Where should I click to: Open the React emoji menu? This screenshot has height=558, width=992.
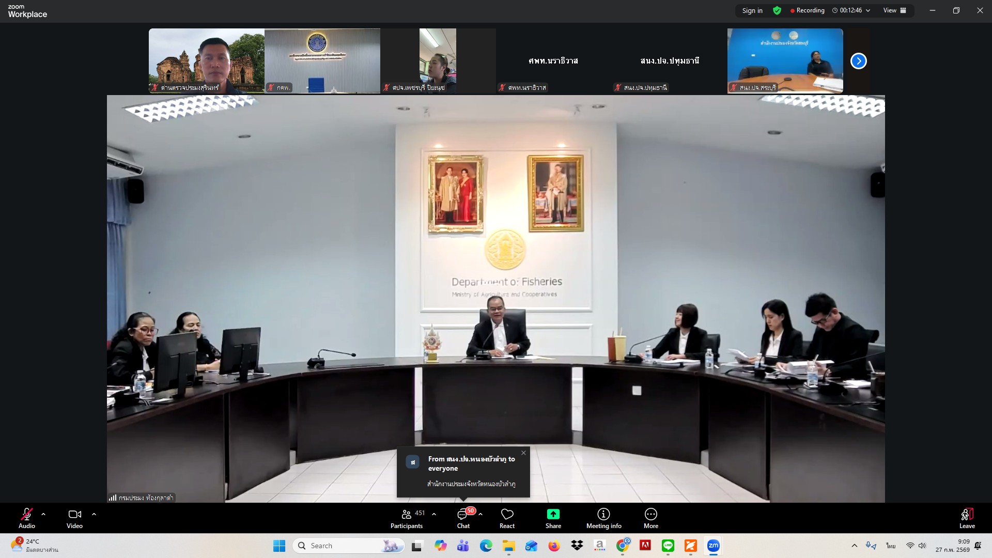507,518
